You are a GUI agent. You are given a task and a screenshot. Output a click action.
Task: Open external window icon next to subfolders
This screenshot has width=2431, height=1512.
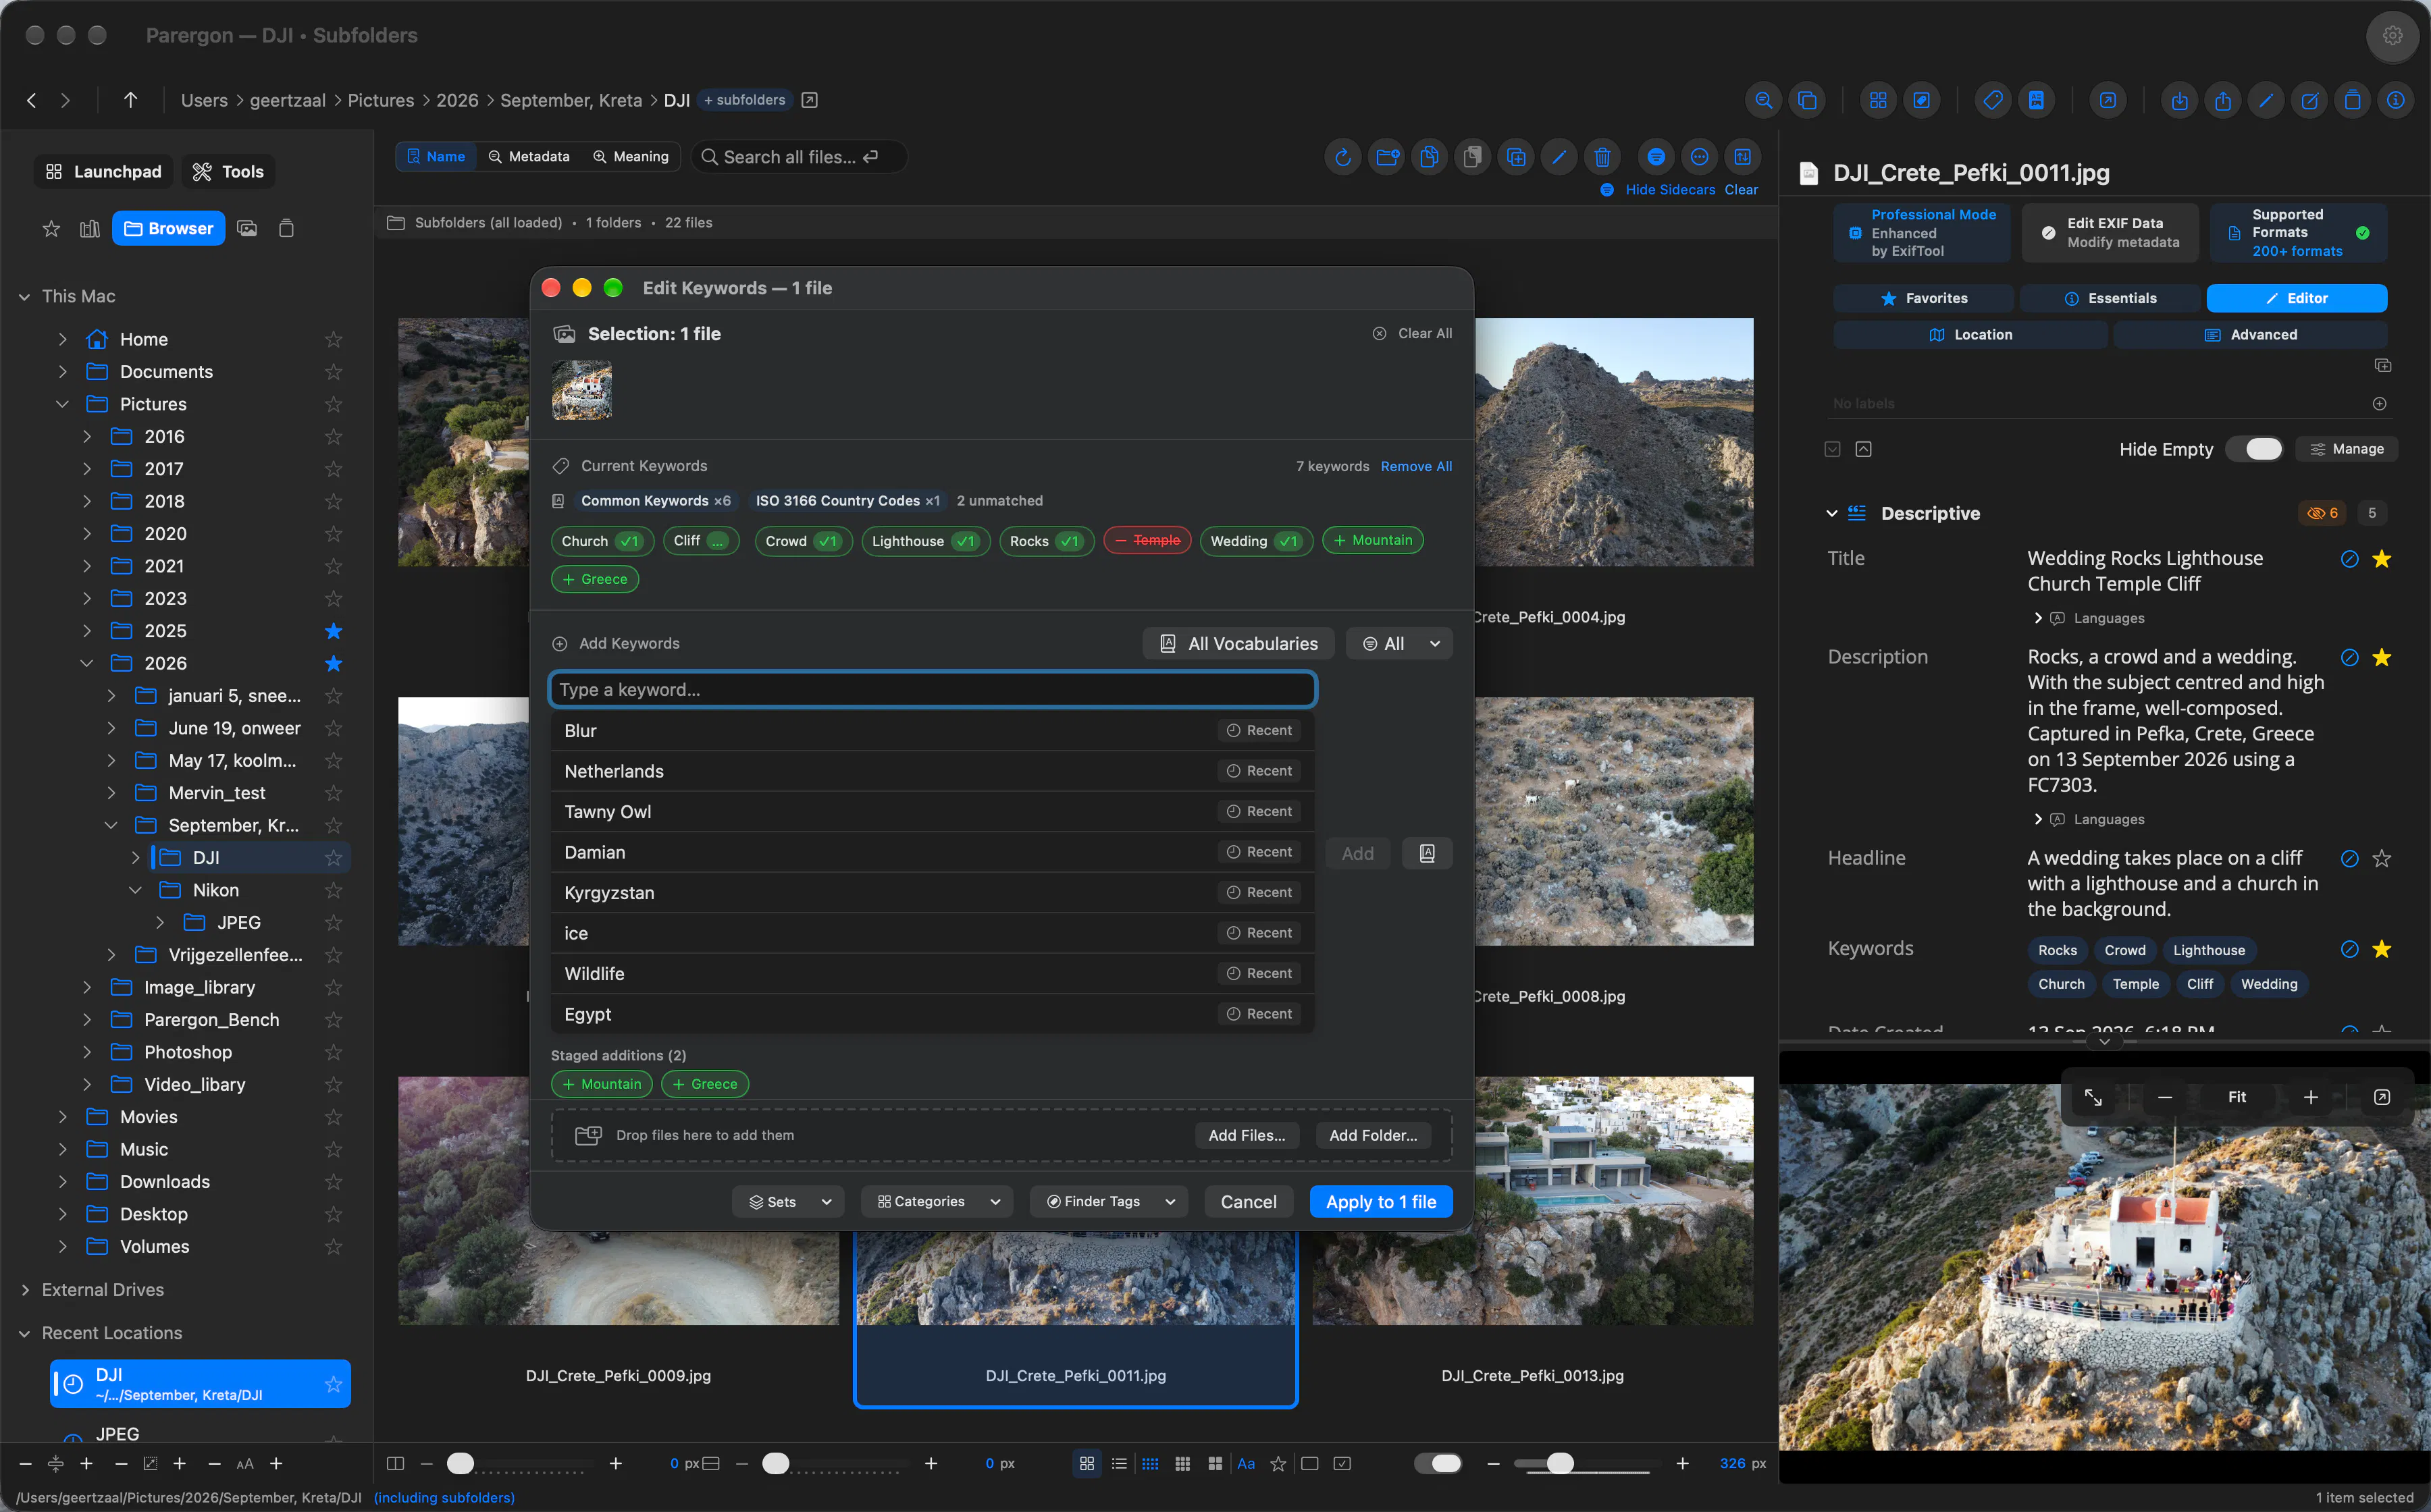coord(810,100)
